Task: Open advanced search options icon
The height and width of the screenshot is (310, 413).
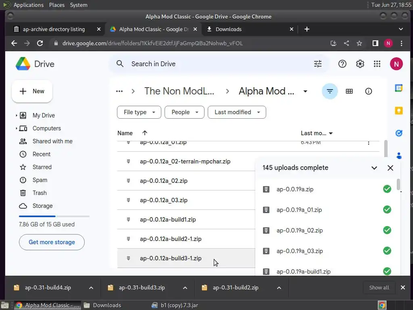Action: pyautogui.click(x=318, y=64)
